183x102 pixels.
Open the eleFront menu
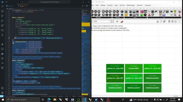pos(122,5)
